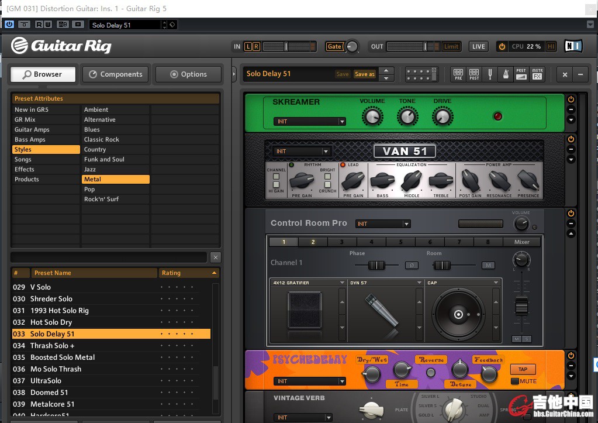Expand the Skreamer module with down arrow

pyautogui.click(x=571, y=120)
